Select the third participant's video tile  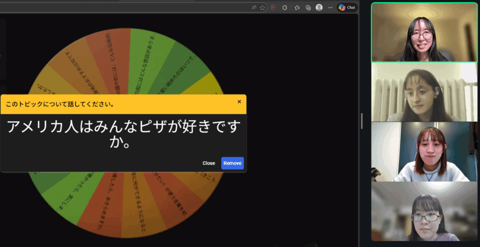click(424, 152)
